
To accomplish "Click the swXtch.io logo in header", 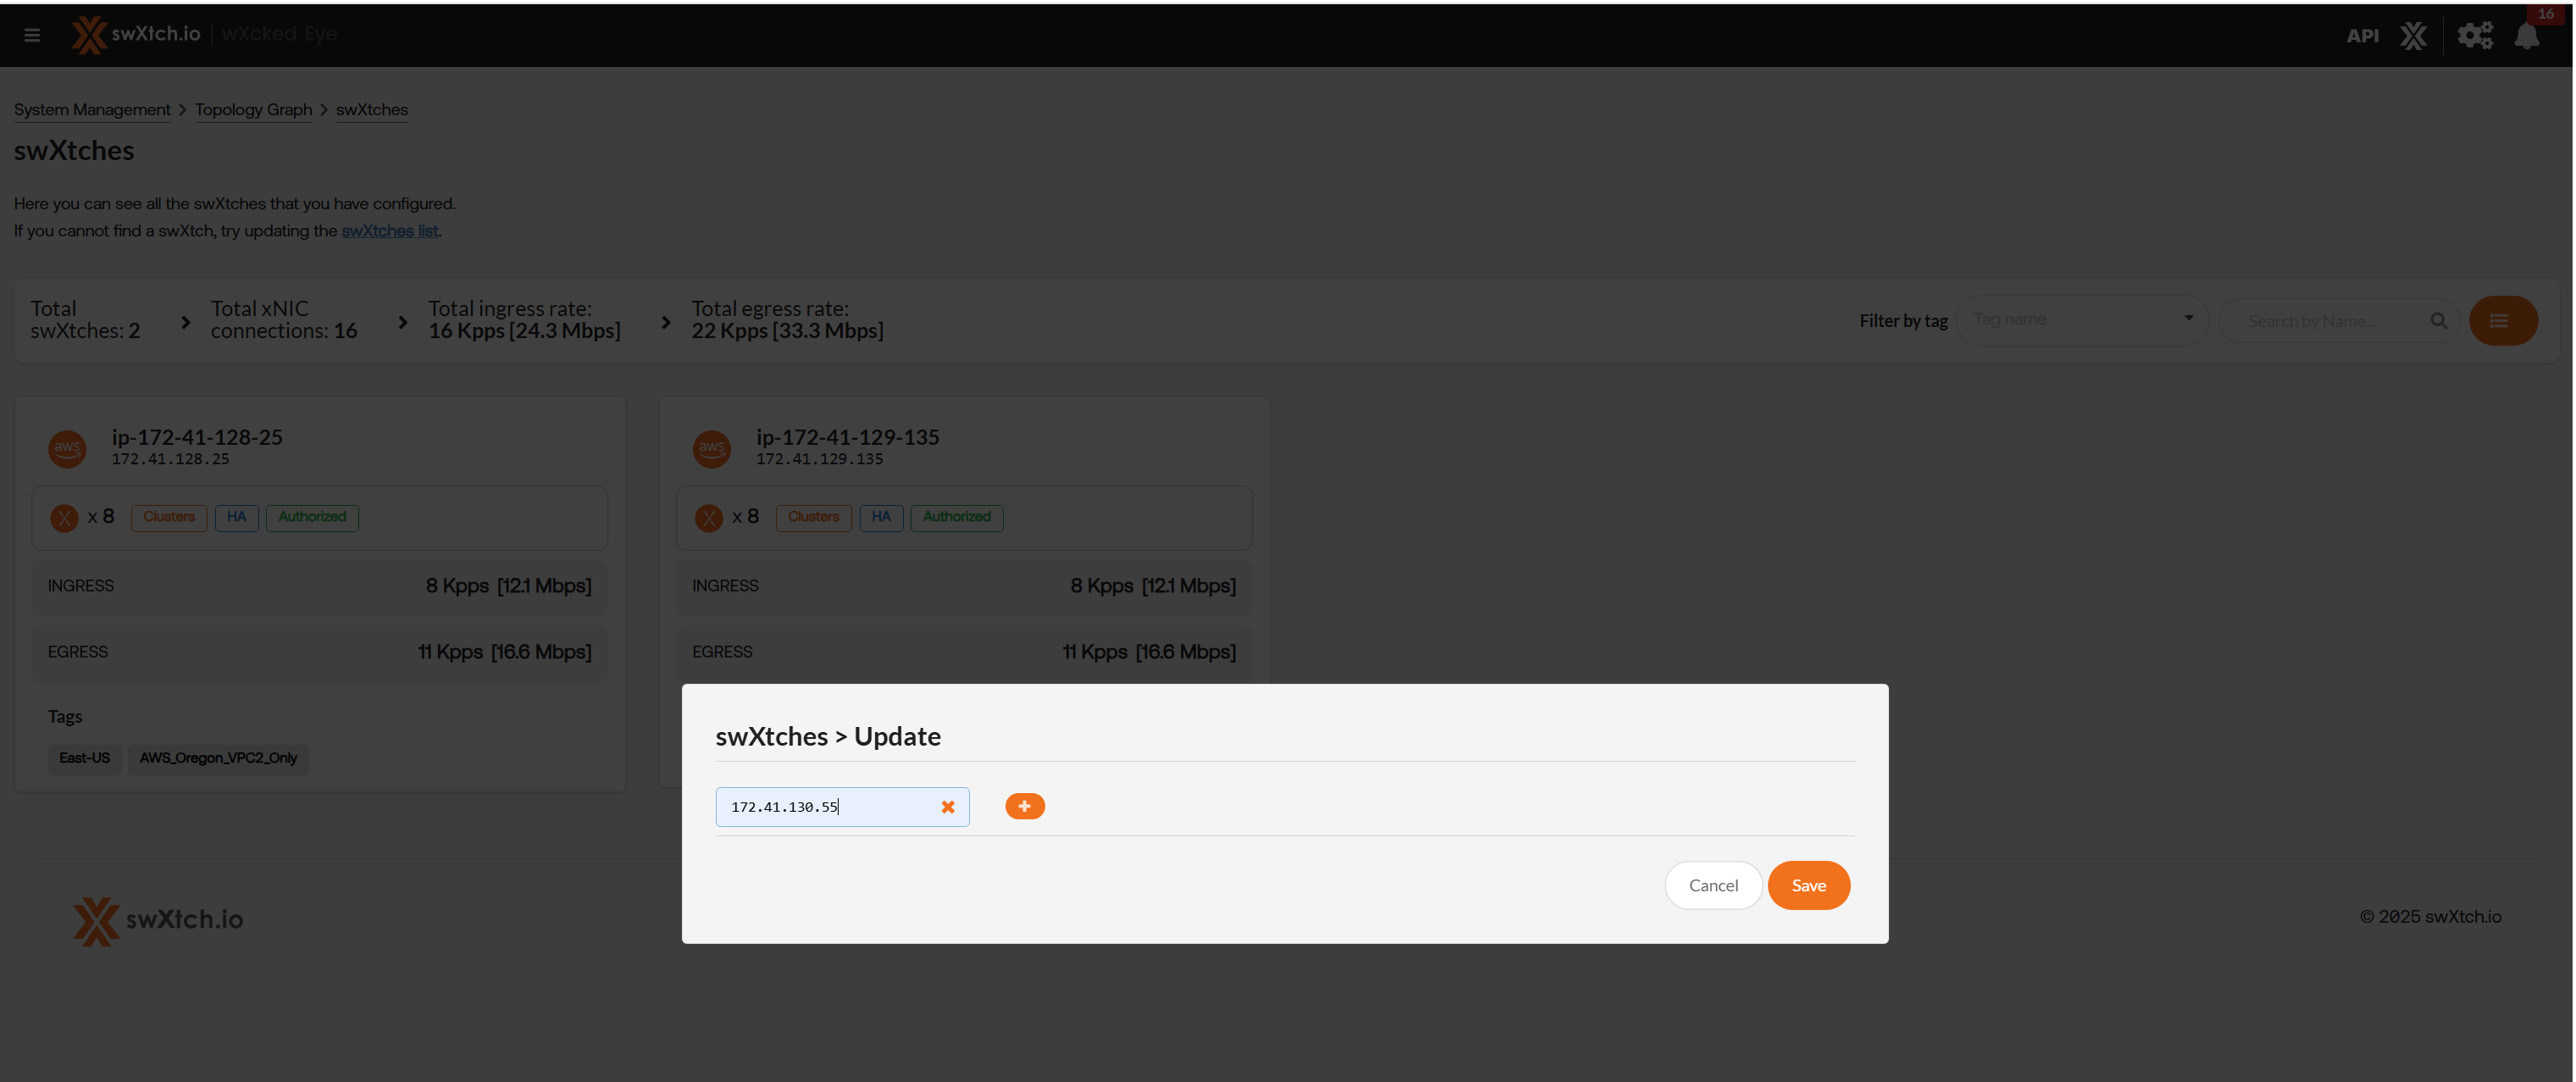I will [x=136, y=34].
